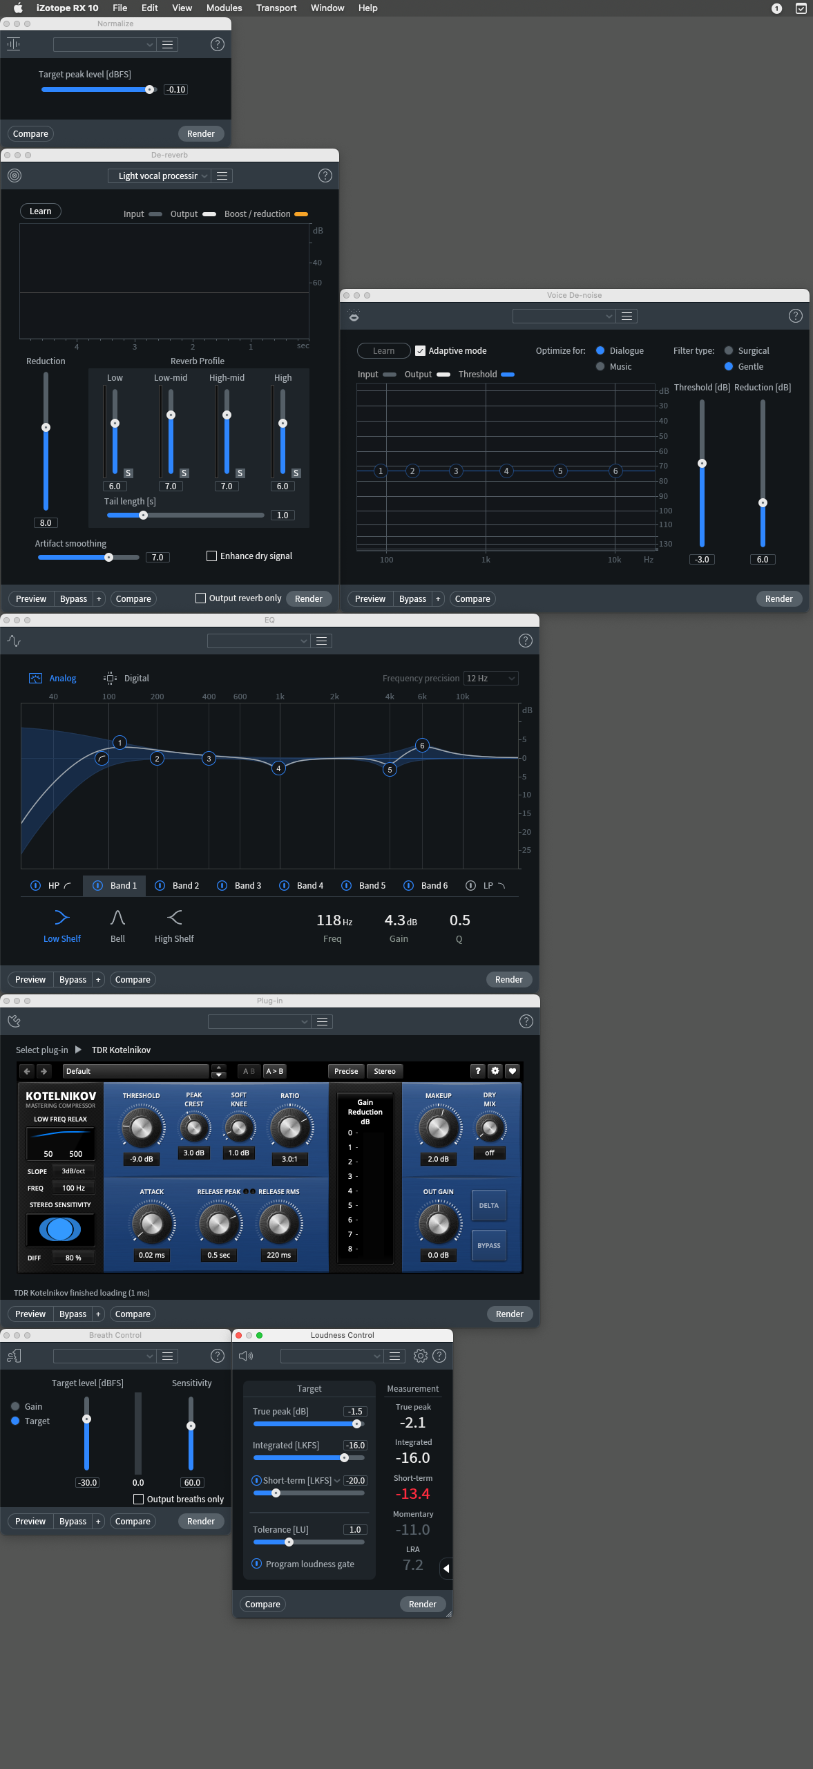Screen dimensions: 813x1769
Task: Disable Adaptive mode checkbox
Action: click(420, 351)
